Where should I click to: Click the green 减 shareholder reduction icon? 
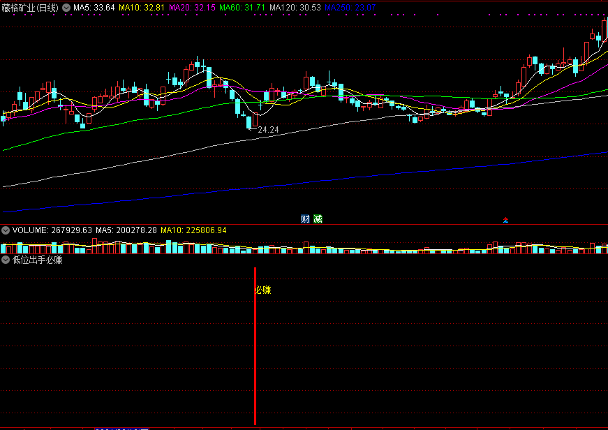coord(318,219)
